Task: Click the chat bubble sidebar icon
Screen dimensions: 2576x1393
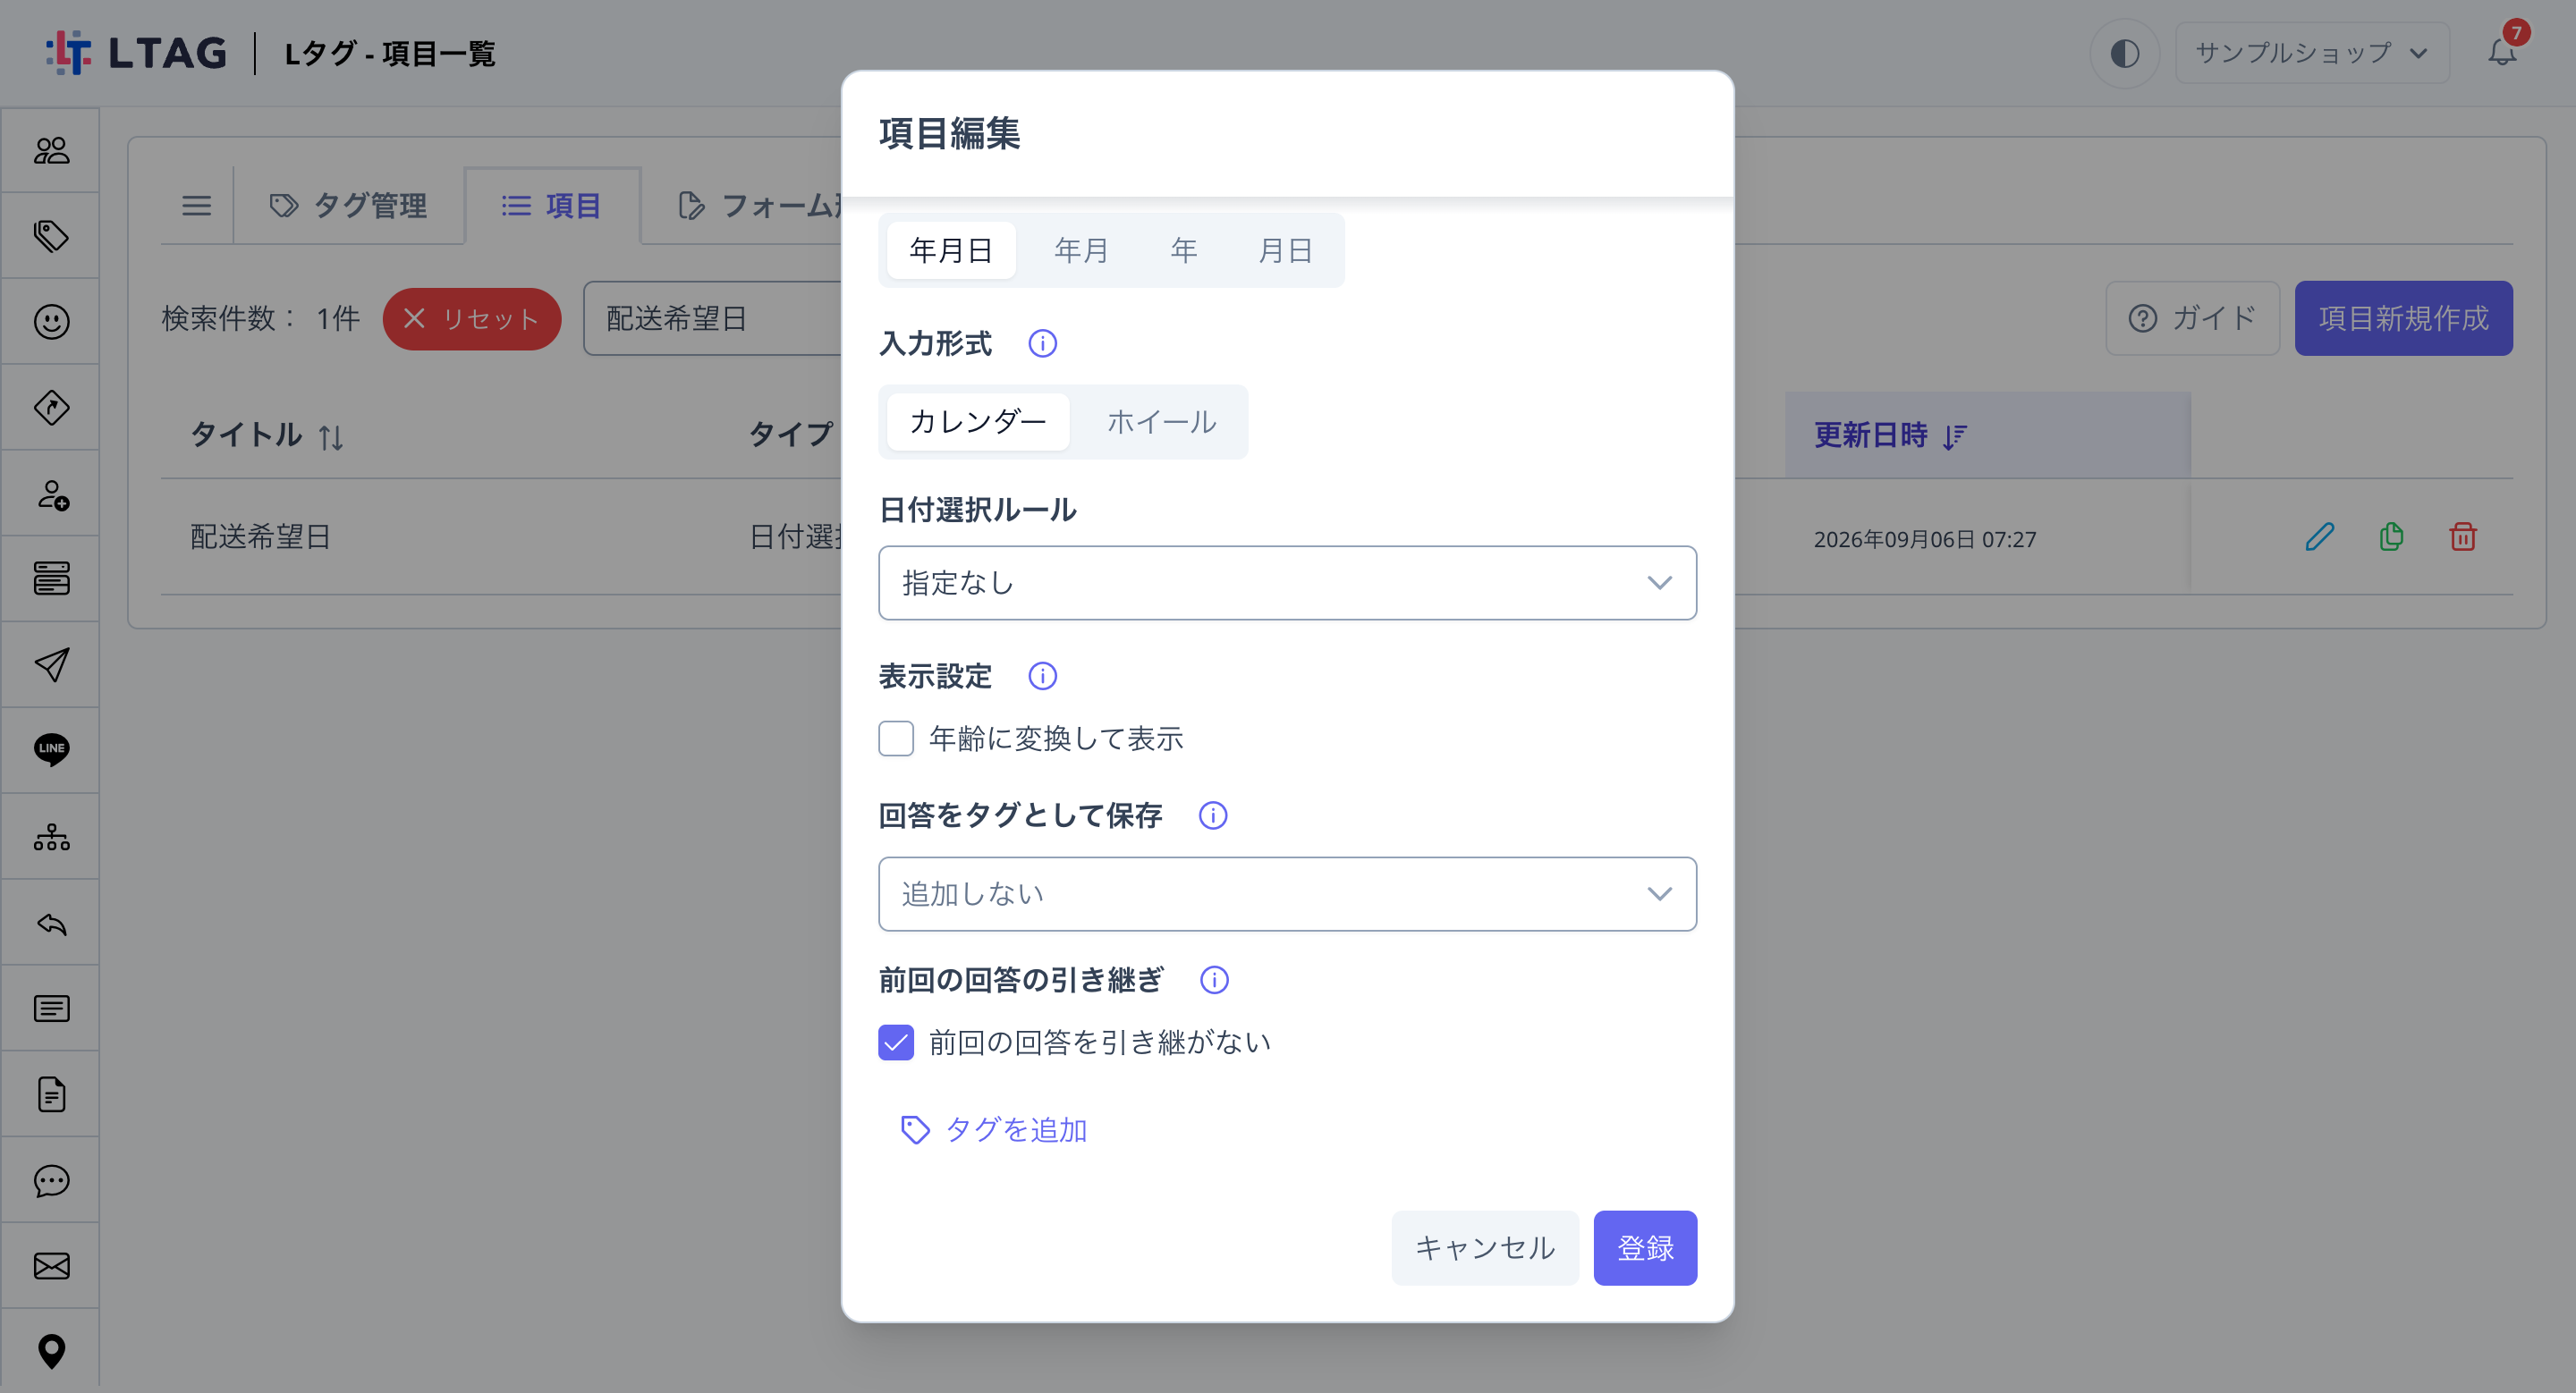Action: tap(51, 1180)
